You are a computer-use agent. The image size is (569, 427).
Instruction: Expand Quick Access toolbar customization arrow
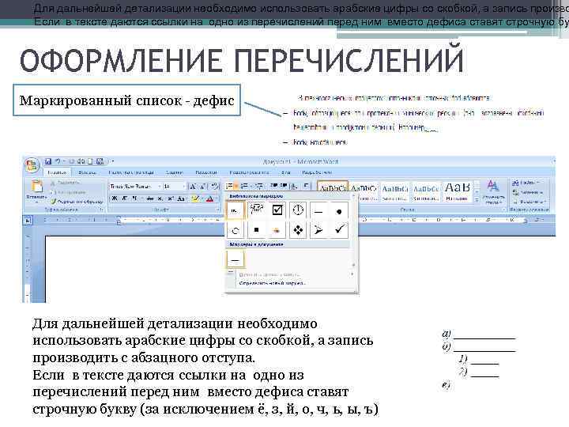tap(113, 161)
